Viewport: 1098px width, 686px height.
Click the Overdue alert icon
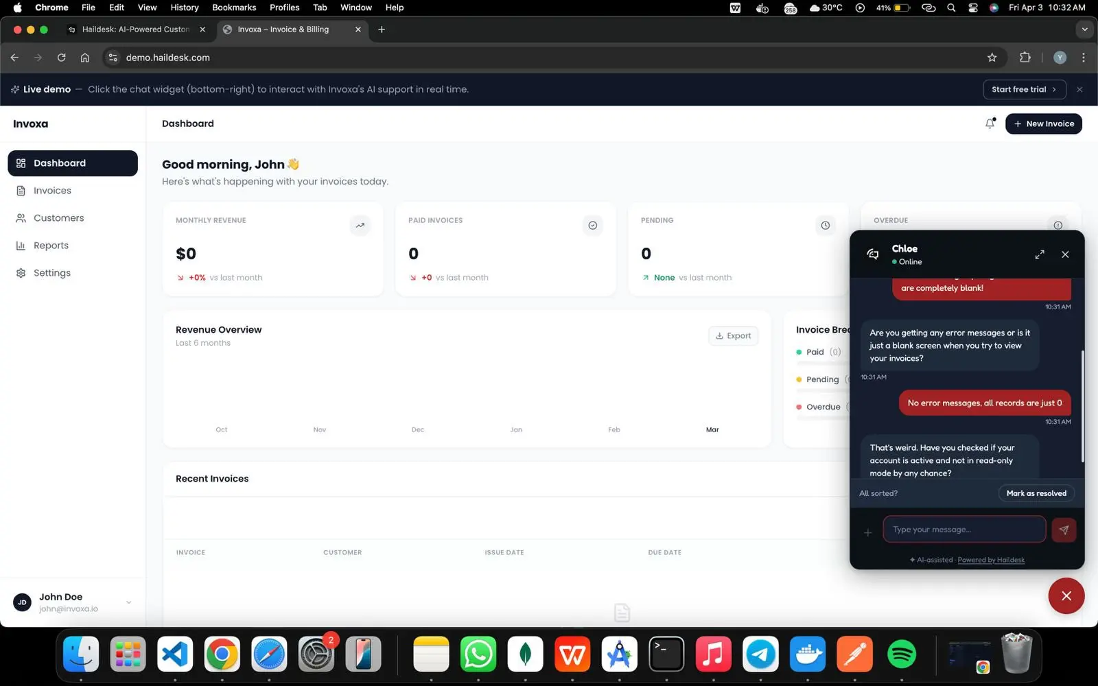tap(1058, 225)
